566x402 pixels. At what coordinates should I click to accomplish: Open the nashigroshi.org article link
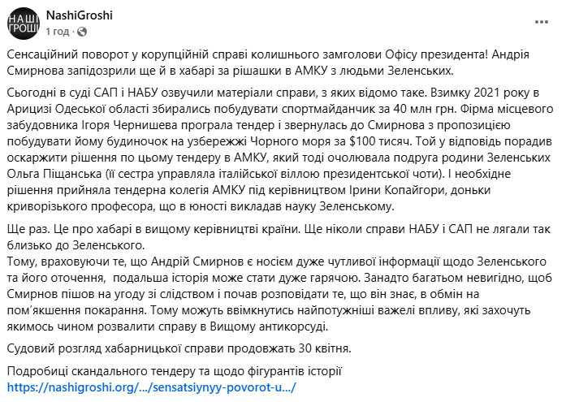coord(151,387)
